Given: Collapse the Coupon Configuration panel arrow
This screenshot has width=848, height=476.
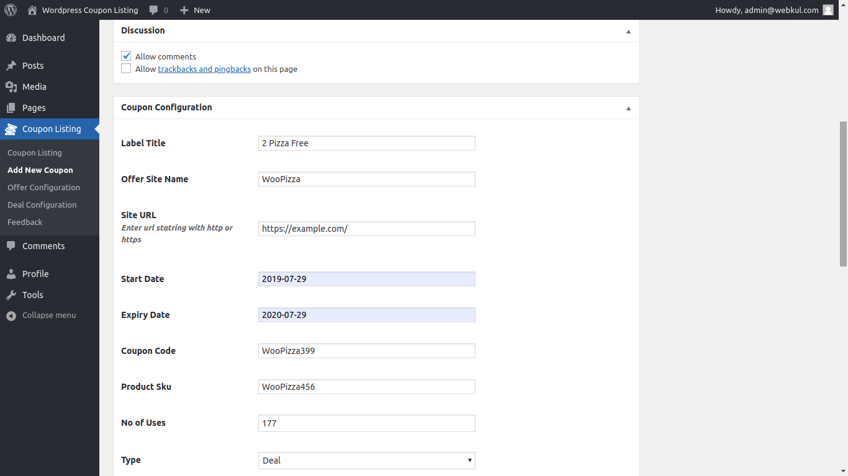Looking at the screenshot, I should tap(628, 108).
